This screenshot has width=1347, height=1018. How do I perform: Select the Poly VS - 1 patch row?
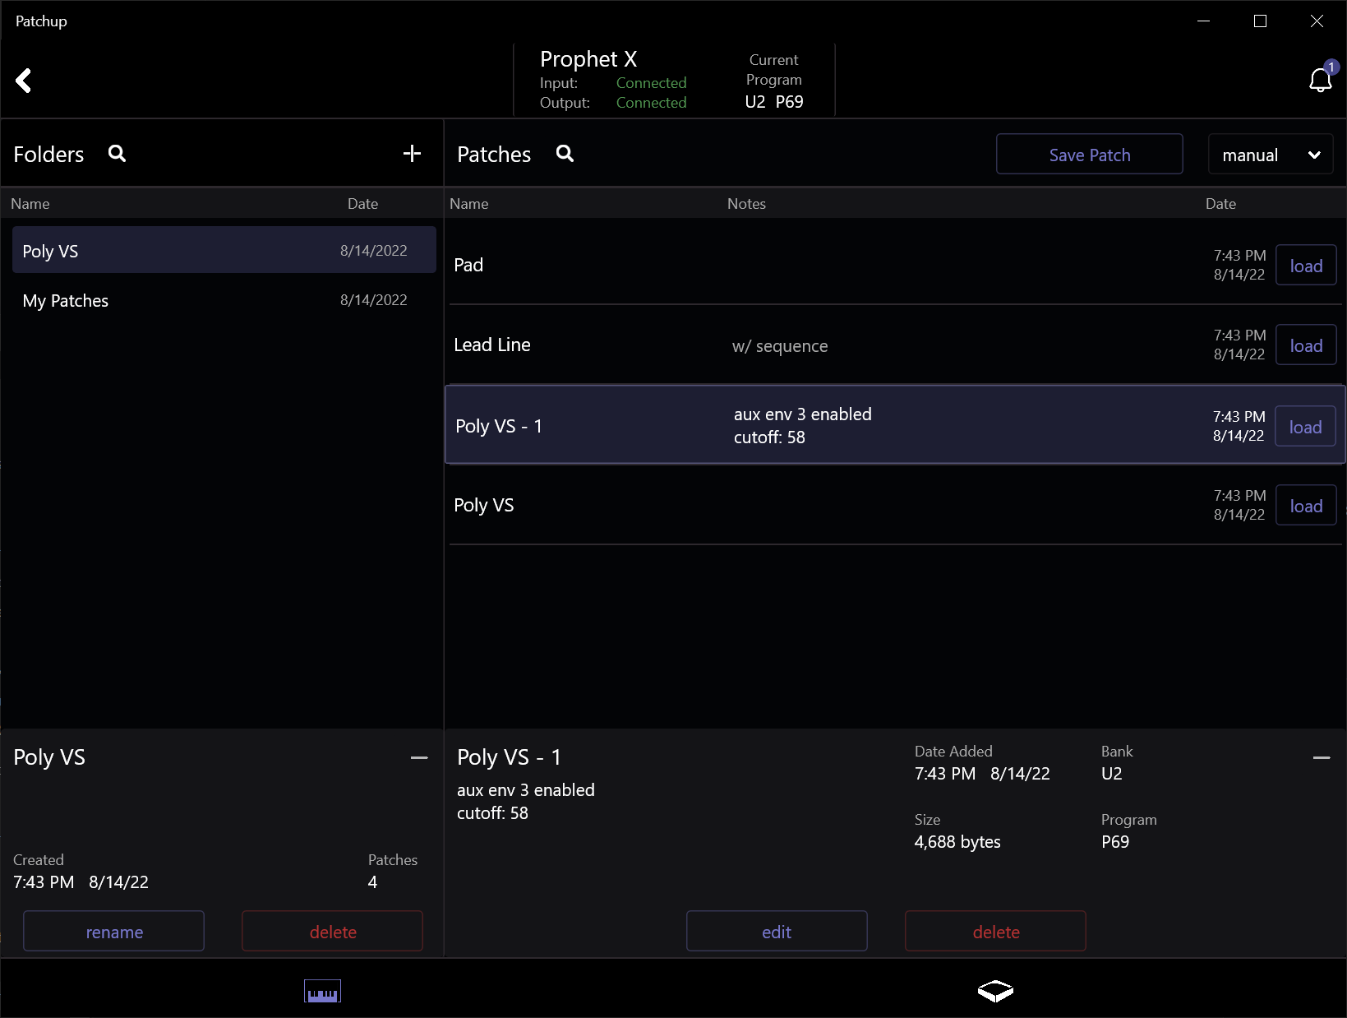click(895, 425)
